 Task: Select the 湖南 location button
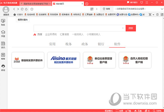(106, 9)
